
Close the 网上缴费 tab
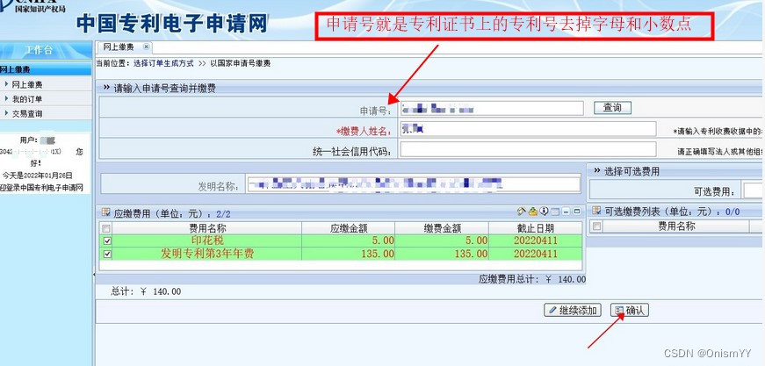[x=146, y=47]
